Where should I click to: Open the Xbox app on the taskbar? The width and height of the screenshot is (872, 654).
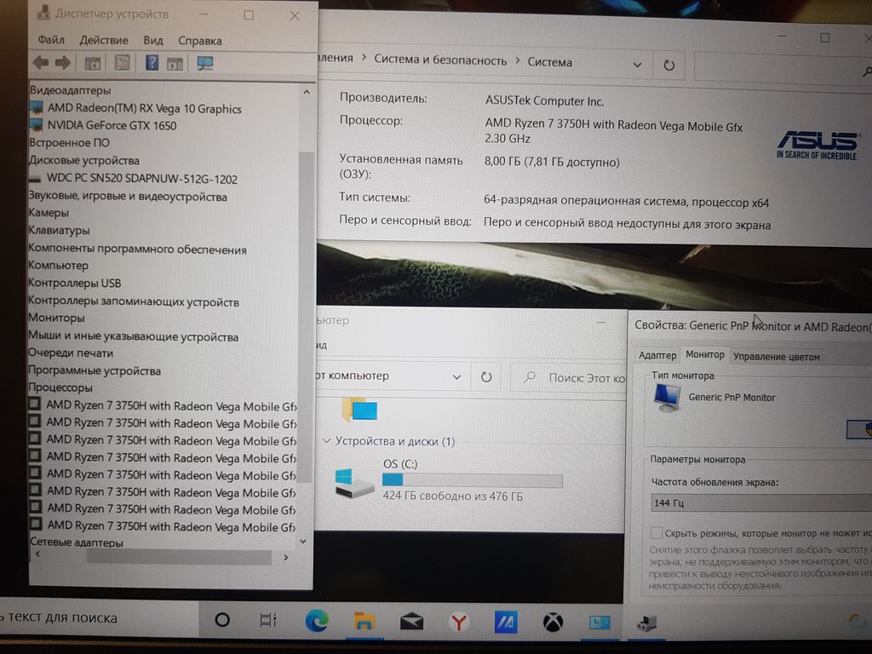[553, 622]
